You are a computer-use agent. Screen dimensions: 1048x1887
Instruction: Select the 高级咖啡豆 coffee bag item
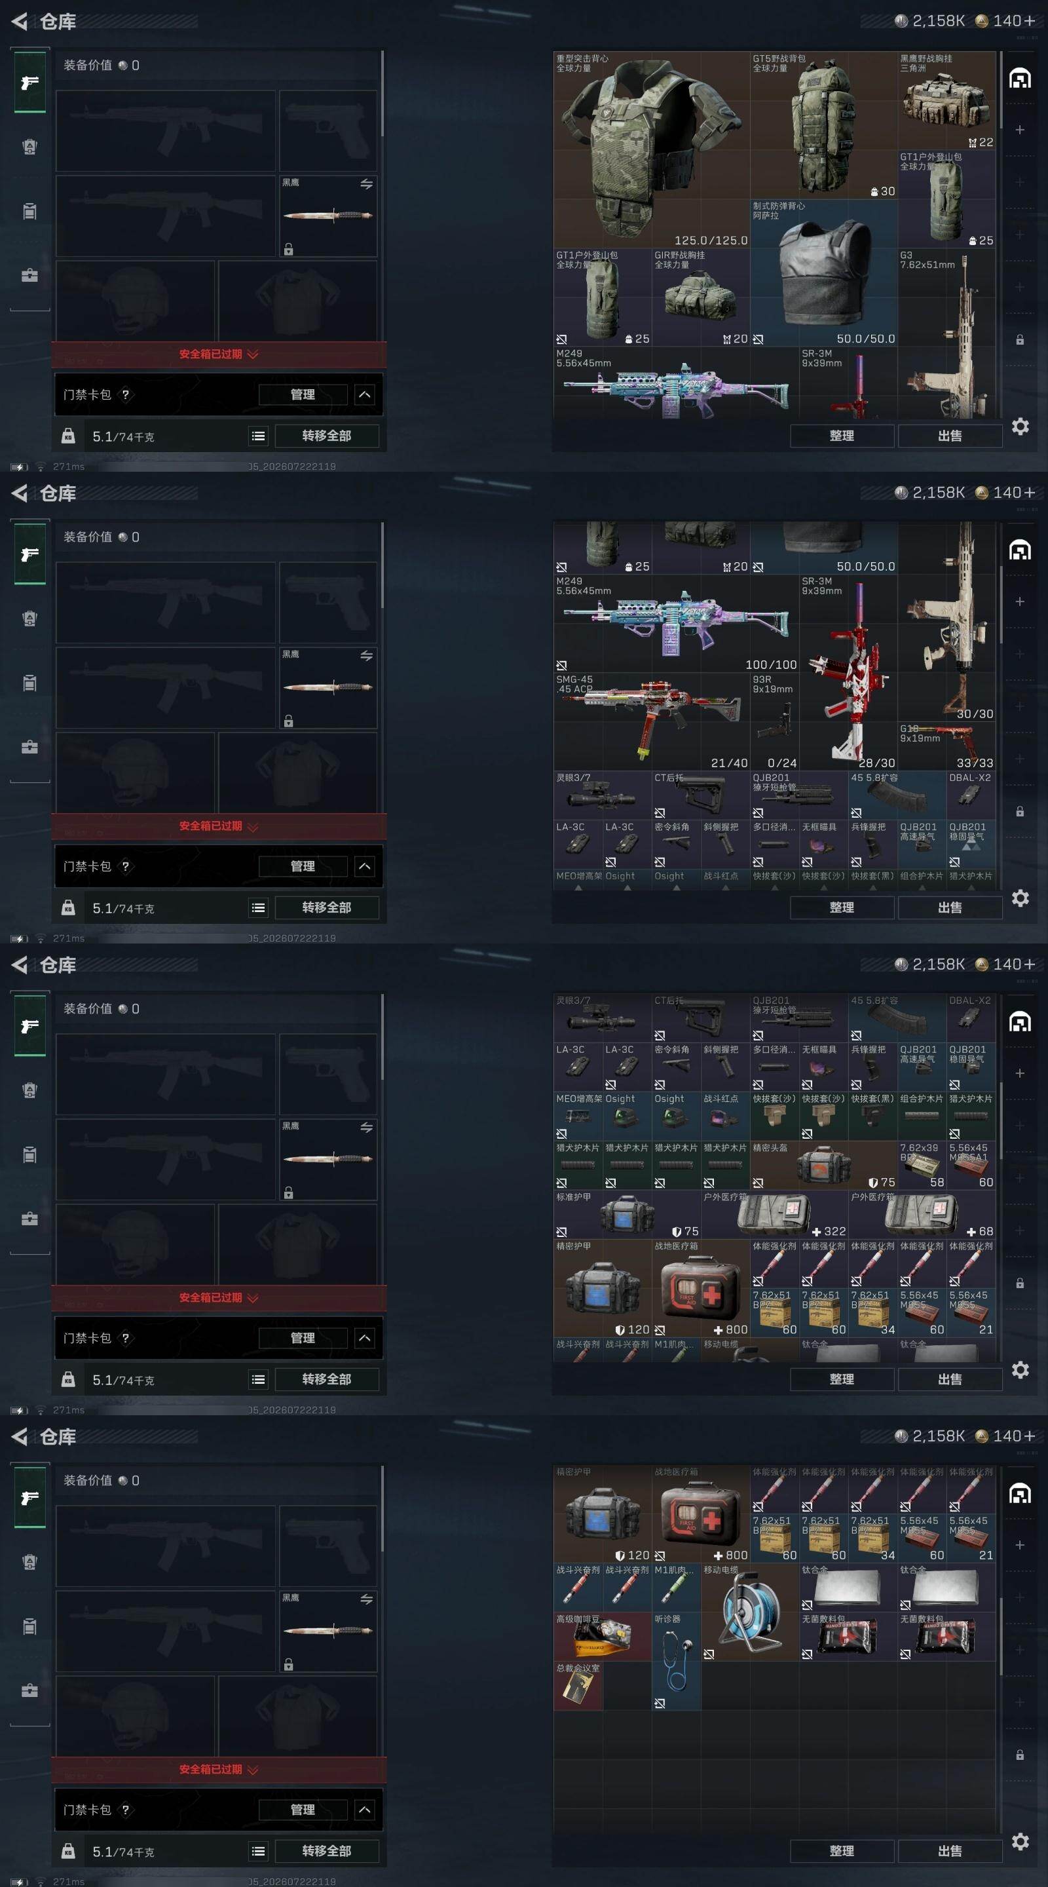coord(603,1636)
